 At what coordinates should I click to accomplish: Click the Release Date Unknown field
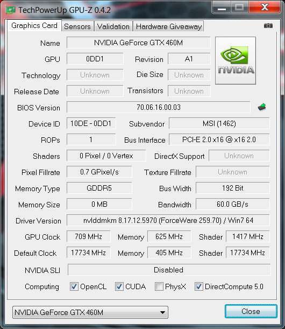(x=95, y=91)
